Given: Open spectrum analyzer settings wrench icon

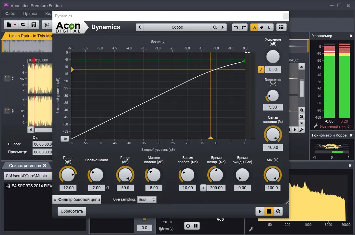Looking at the screenshot, I should tap(251, 229).
